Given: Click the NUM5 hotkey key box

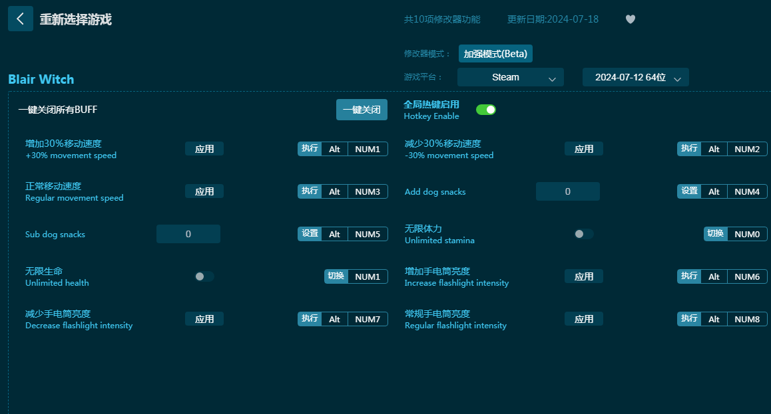Looking at the screenshot, I should (368, 235).
